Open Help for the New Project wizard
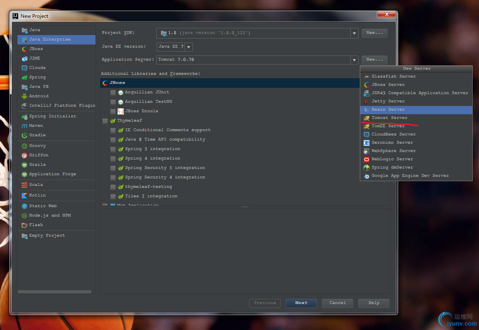479x330 pixels. (374, 303)
